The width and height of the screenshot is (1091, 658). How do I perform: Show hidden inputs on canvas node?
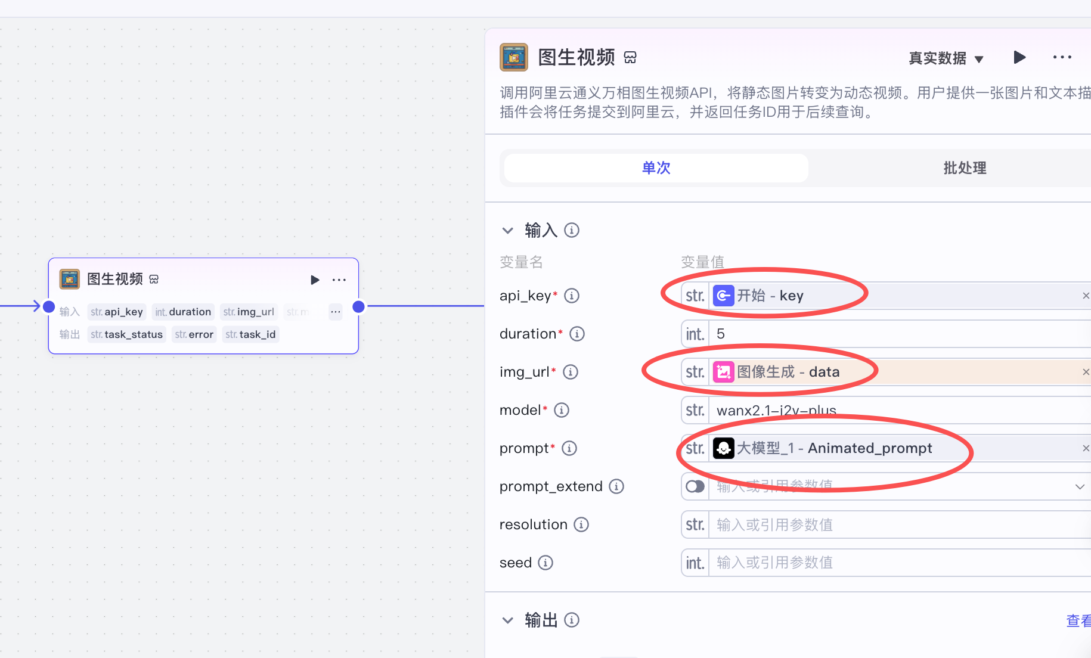pyautogui.click(x=336, y=312)
